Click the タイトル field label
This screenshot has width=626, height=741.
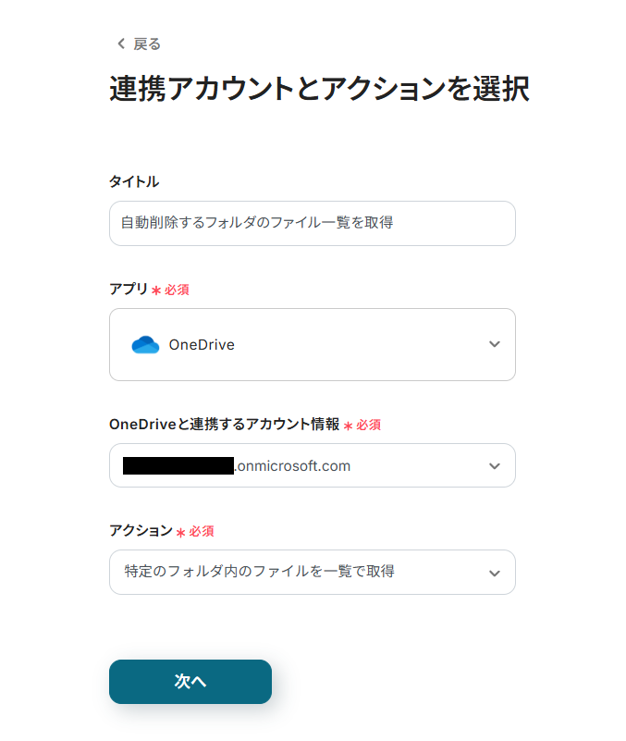[x=134, y=181]
